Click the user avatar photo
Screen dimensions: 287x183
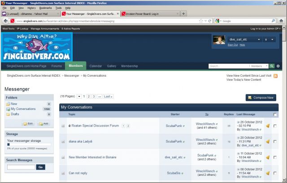click(219, 40)
